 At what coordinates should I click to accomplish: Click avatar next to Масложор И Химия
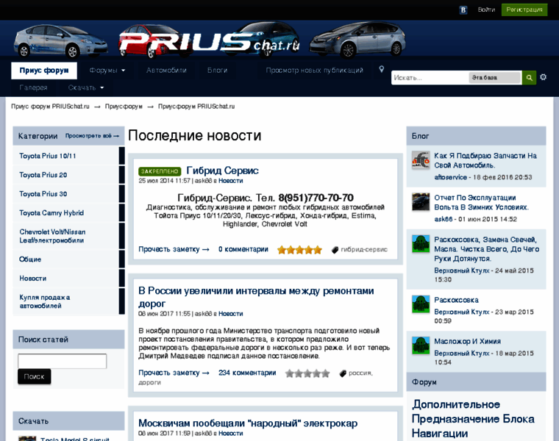pos(421,345)
